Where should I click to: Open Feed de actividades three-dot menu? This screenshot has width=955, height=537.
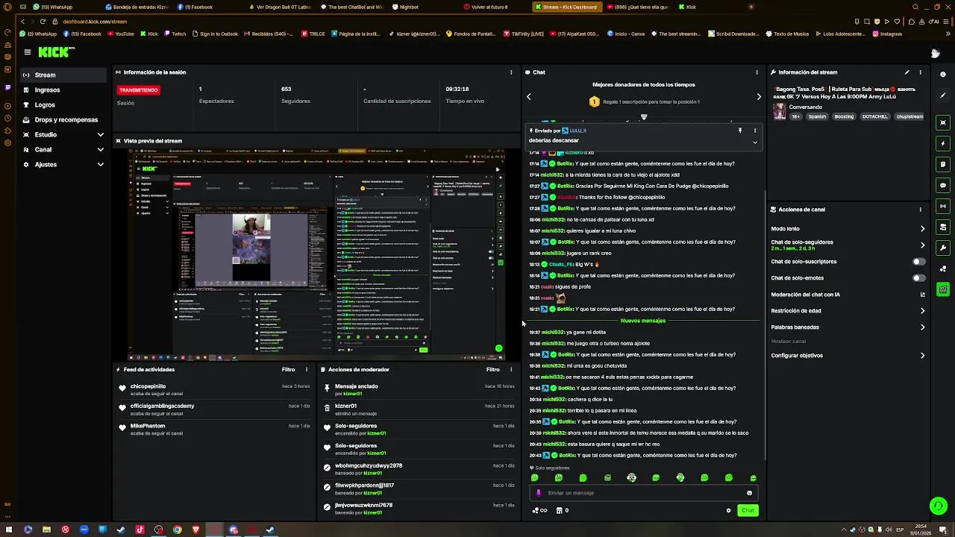[x=306, y=369]
